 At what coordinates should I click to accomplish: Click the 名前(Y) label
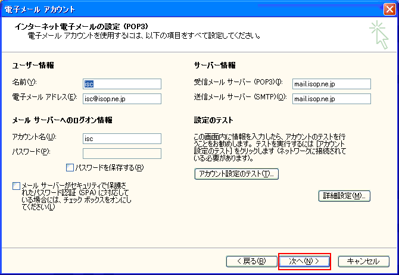pos(24,82)
